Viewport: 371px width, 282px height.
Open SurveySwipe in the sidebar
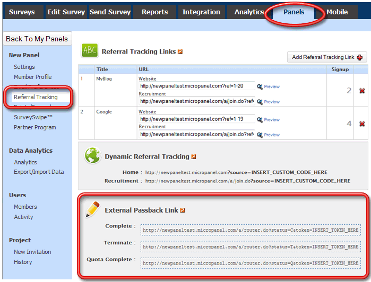pos(33,117)
